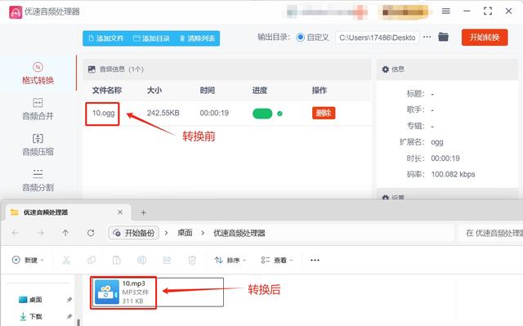Open 音频压缩 audio compress in sidebar
523x326 pixels.
tap(38, 145)
